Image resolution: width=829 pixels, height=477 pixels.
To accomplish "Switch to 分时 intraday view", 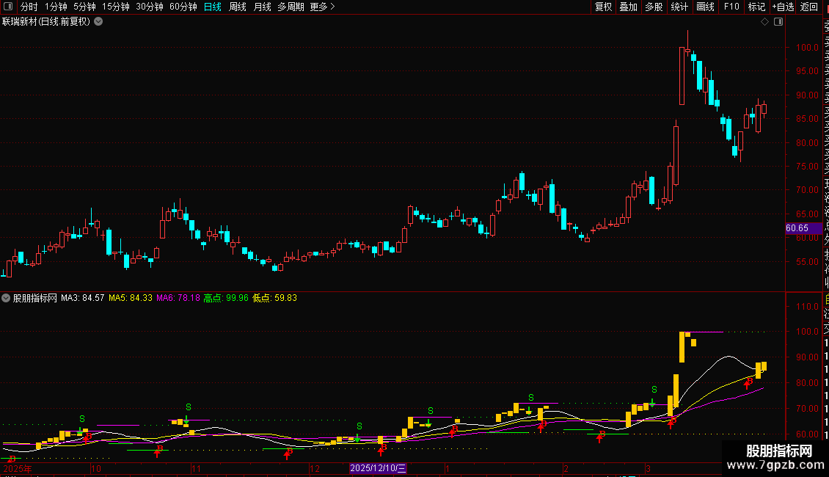I will (x=29, y=7).
